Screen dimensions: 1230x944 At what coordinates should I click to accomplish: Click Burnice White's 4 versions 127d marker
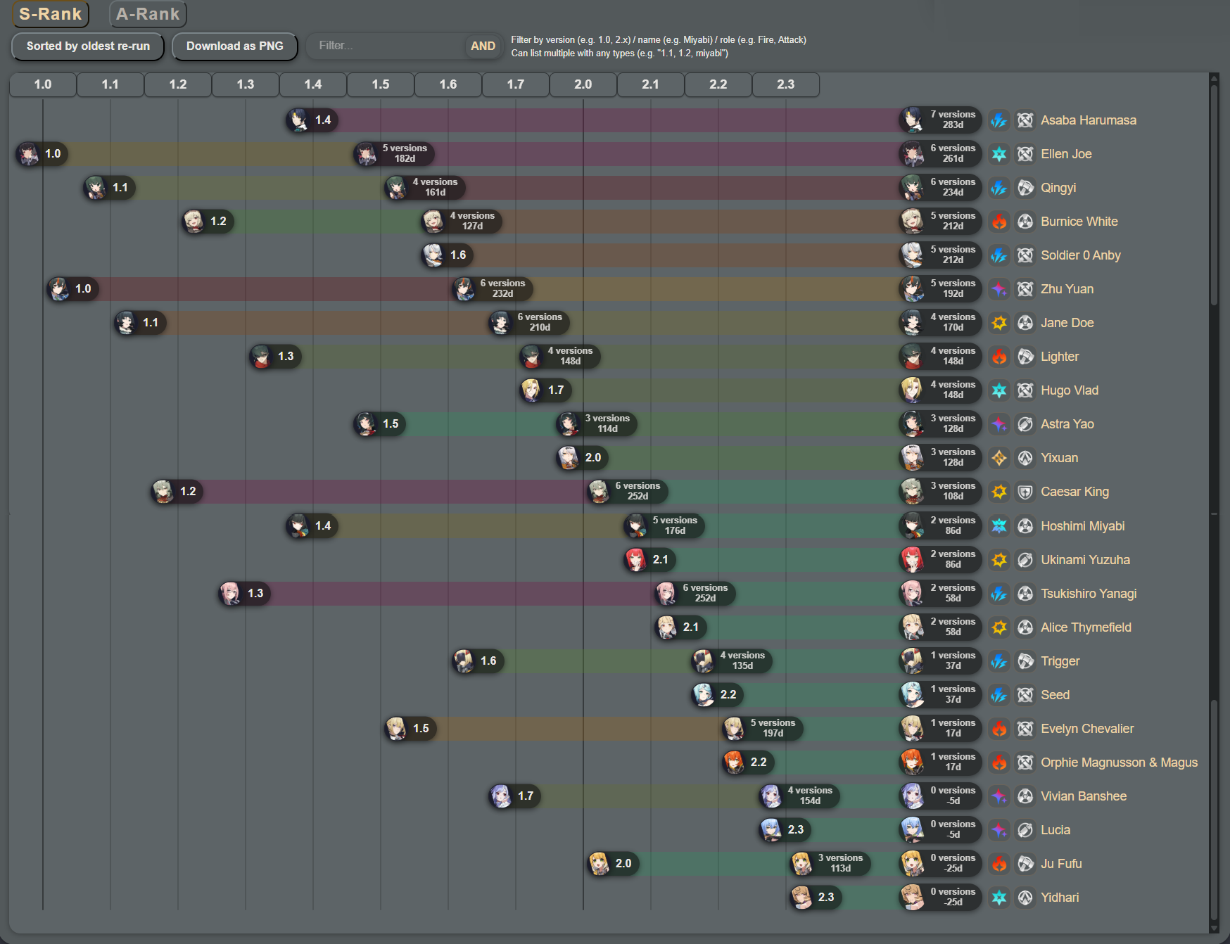(x=462, y=222)
